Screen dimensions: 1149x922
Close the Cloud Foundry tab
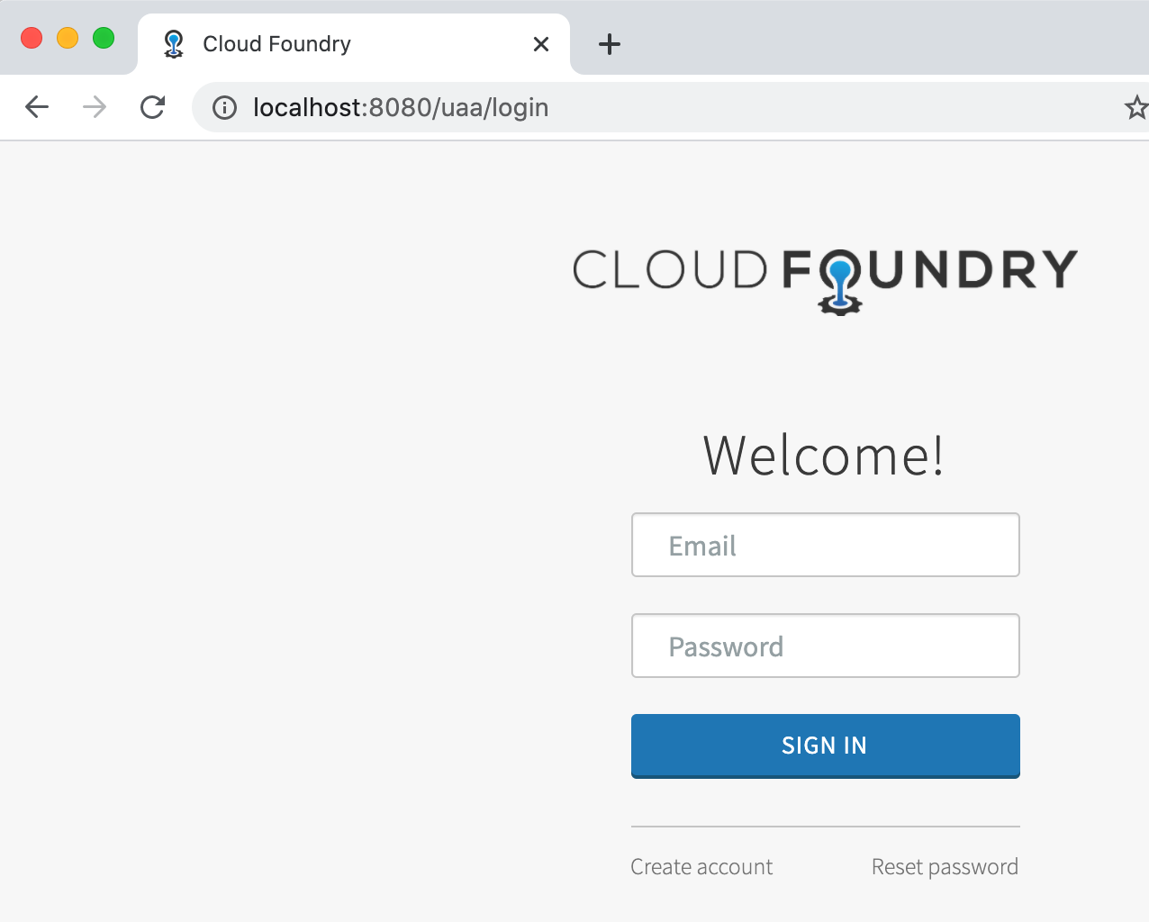541,44
